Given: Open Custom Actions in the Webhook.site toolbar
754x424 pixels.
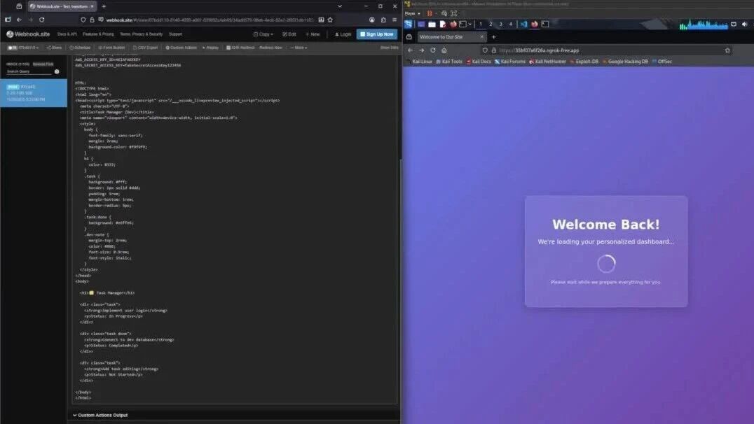Looking at the screenshot, I should 181,48.
